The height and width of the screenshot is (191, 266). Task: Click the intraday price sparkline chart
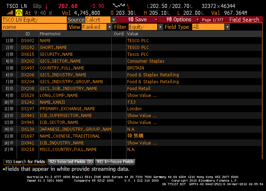[121, 6]
